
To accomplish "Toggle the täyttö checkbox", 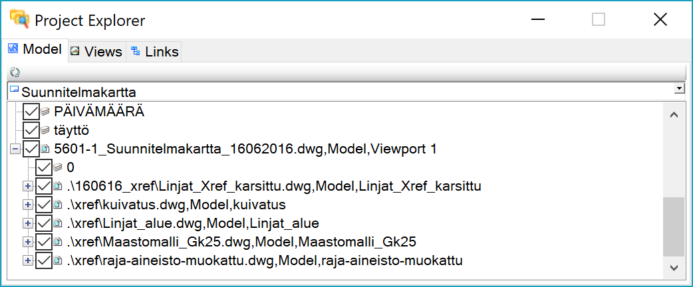I will pos(31,130).
